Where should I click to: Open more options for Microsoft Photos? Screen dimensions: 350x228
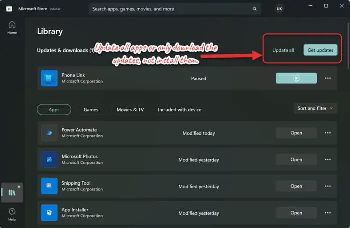coord(328,159)
